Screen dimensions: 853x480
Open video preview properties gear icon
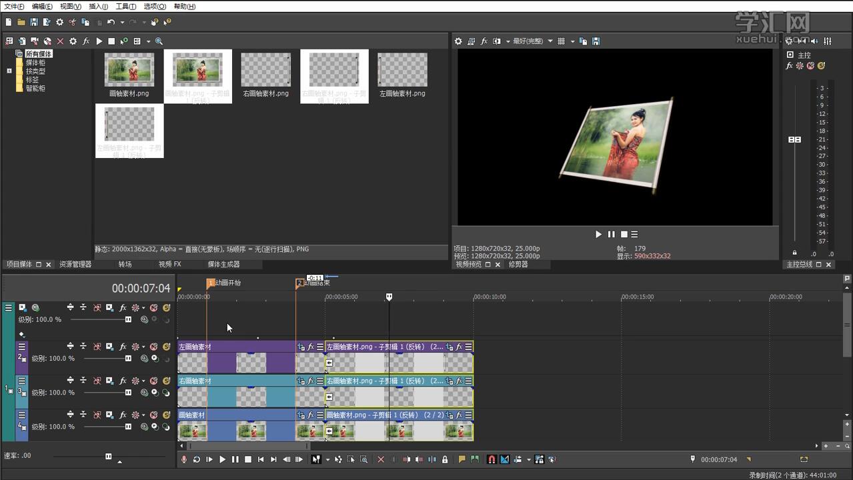[x=458, y=41]
